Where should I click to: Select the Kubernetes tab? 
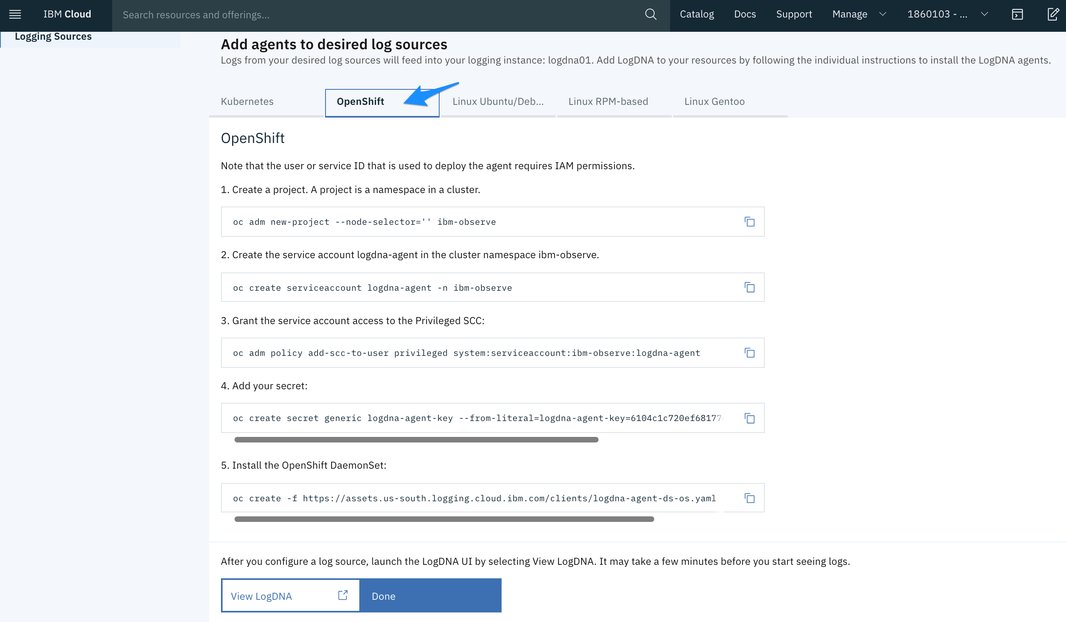pyautogui.click(x=247, y=101)
